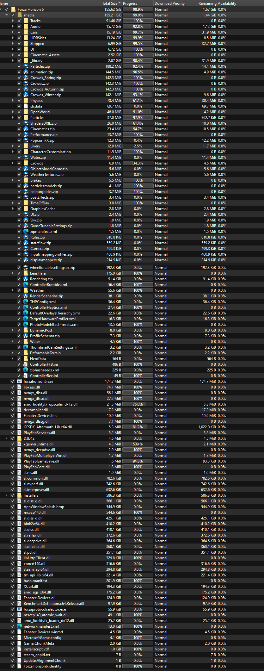Click the zipmanifest.xml Edge file icon
Screen dimensions: 264x671
(x=26, y=232)
